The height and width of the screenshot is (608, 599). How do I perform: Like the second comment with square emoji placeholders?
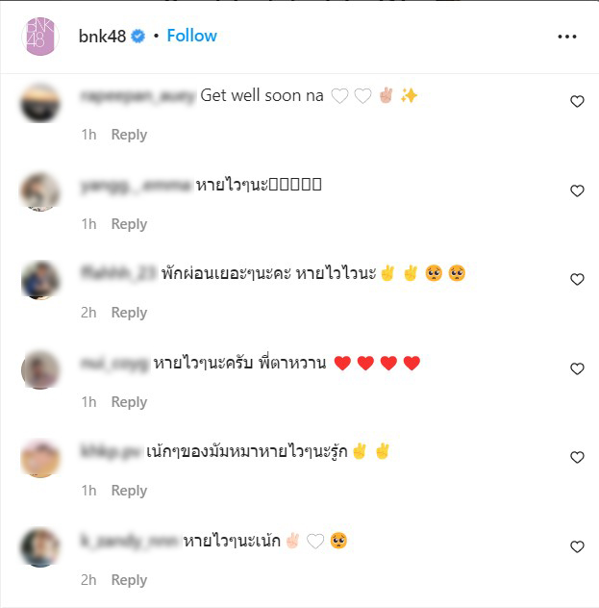(577, 190)
